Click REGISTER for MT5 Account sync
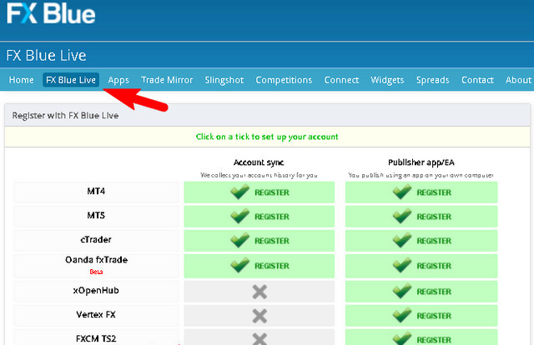This screenshot has height=345, width=534. click(272, 217)
